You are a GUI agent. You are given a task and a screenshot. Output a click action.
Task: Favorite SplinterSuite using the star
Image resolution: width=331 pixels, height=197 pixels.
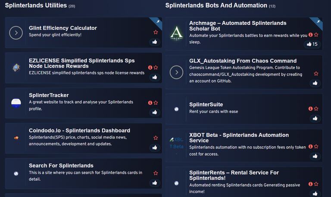(316, 108)
